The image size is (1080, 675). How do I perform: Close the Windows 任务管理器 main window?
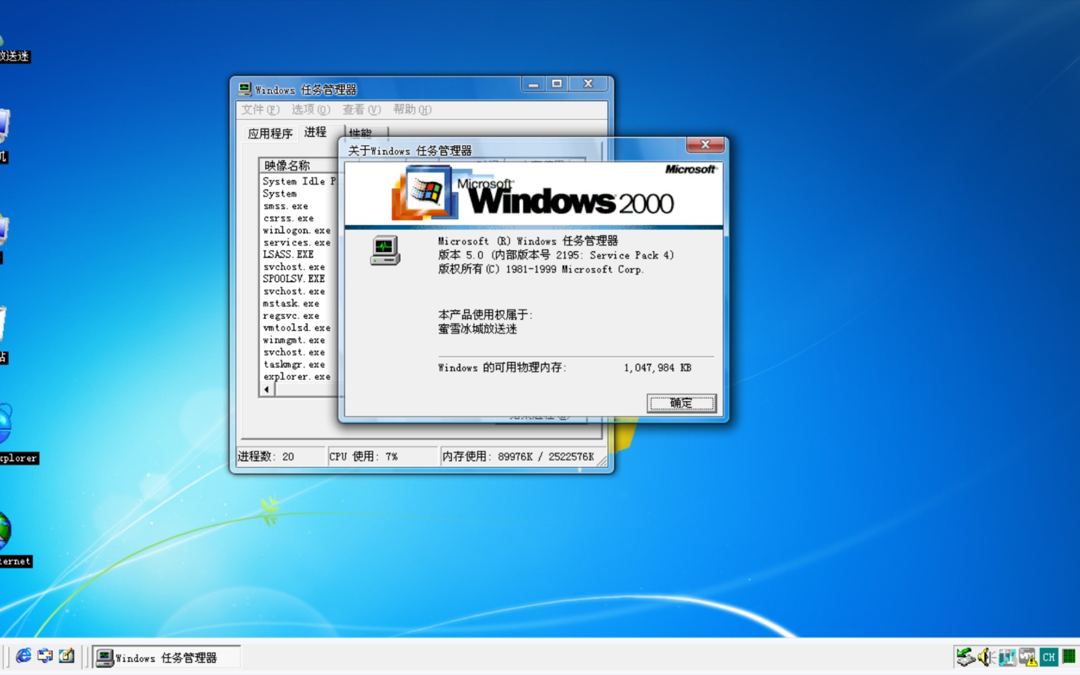pyautogui.click(x=588, y=84)
